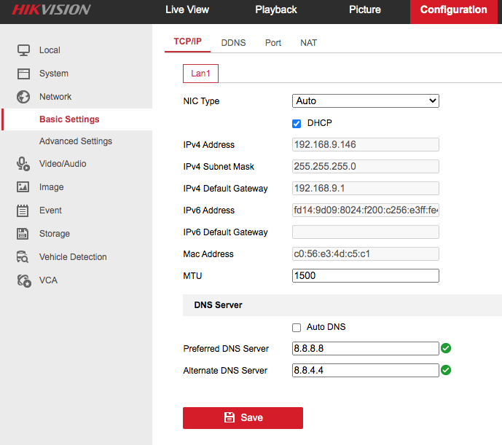Click the Storage disk icon
Screen dimensions: 502x445
(x=23, y=234)
